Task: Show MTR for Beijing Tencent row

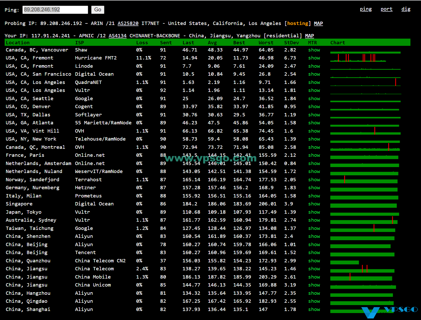Action: click(314, 253)
